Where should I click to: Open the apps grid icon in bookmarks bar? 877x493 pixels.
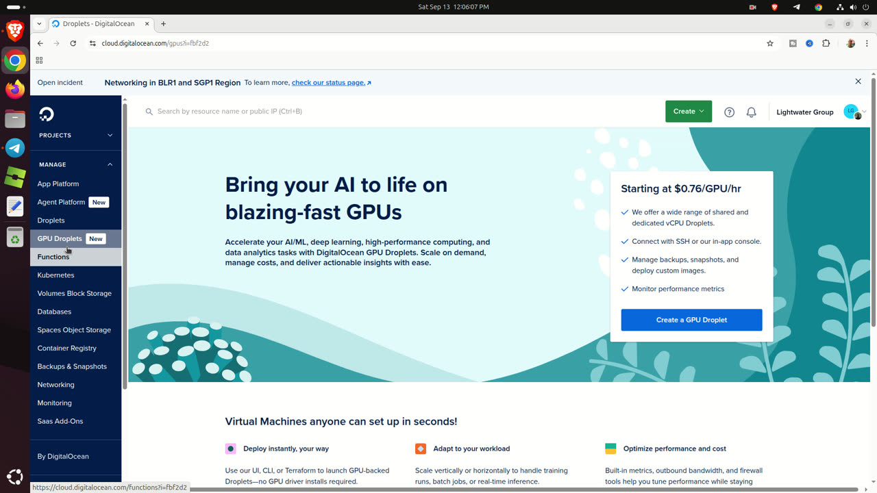coord(39,60)
